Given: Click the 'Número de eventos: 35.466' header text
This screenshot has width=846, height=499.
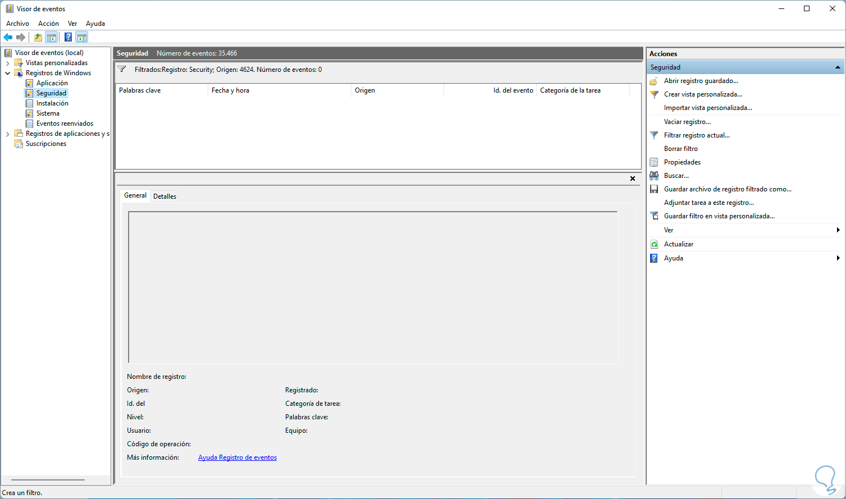Looking at the screenshot, I should (x=196, y=53).
